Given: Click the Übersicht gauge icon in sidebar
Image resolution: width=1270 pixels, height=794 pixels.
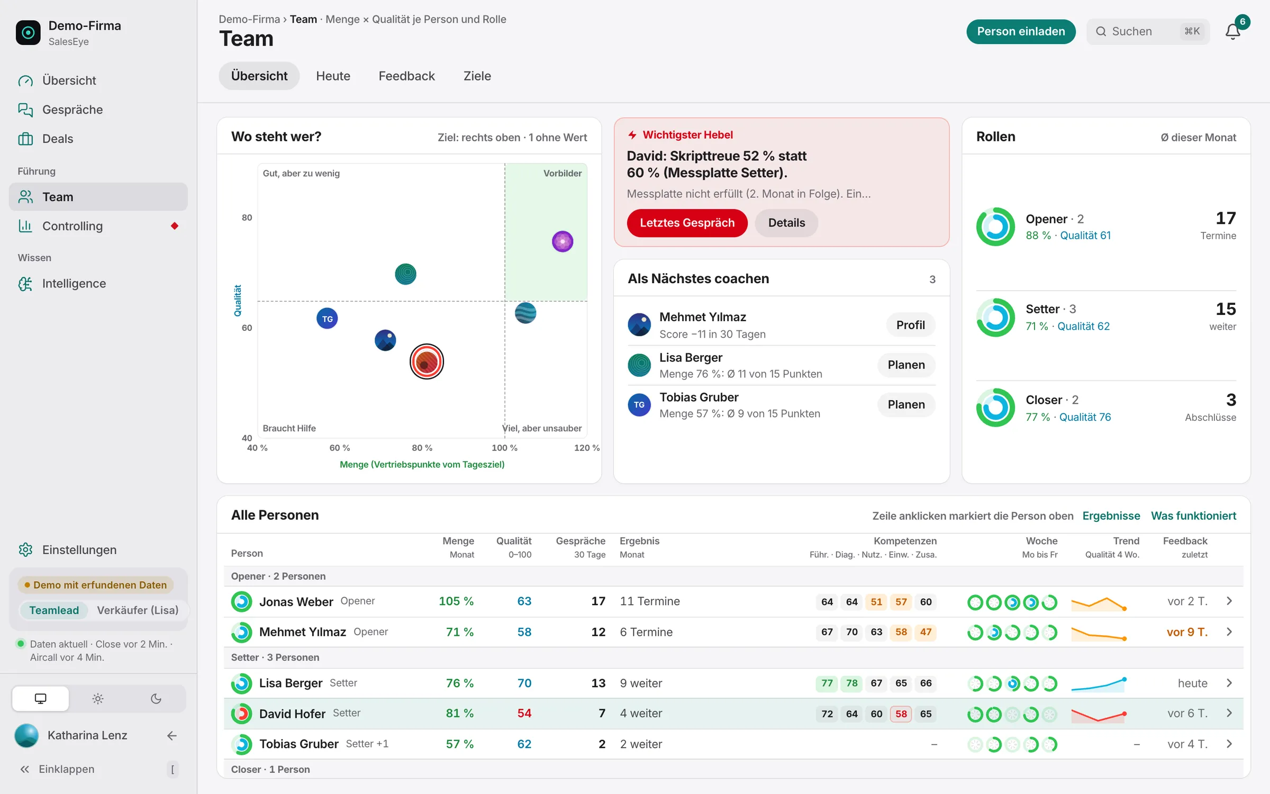Looking at the screenshot, I should pyautogui.click(x=25, y=80).
